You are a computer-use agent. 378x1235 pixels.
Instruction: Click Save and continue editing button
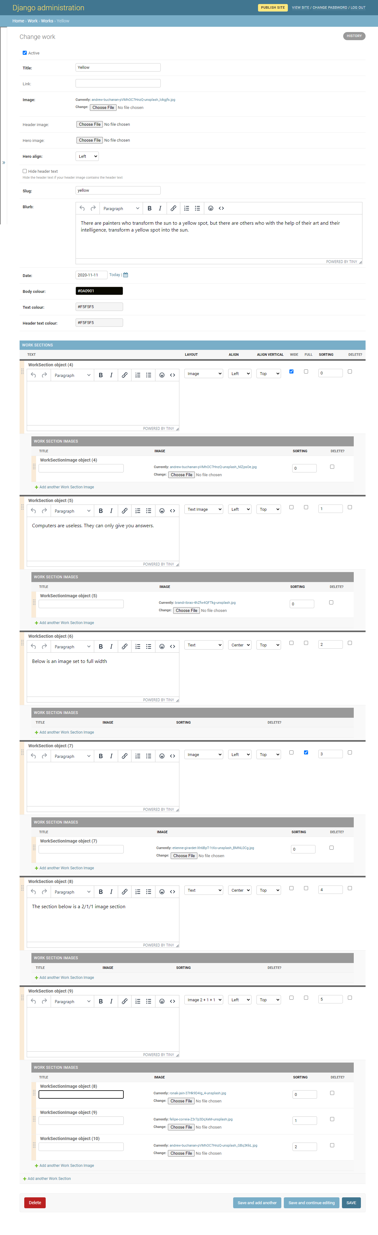coord(311,1202)
